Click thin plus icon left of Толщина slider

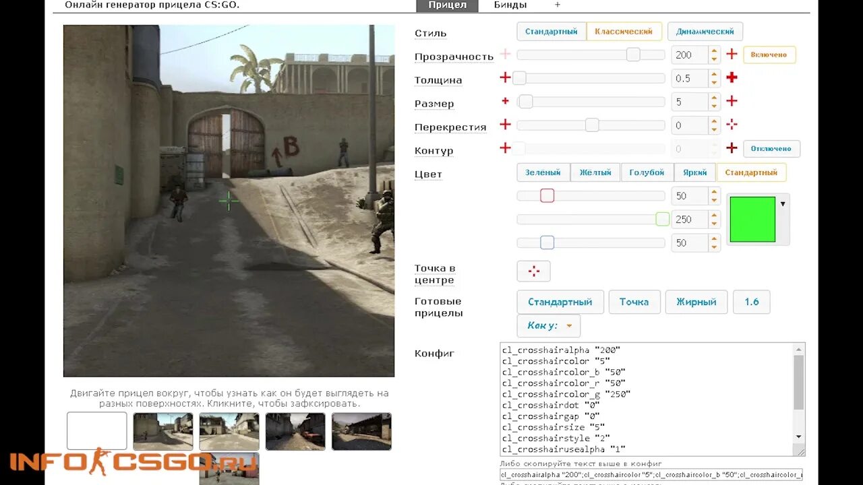click(505, 77)
